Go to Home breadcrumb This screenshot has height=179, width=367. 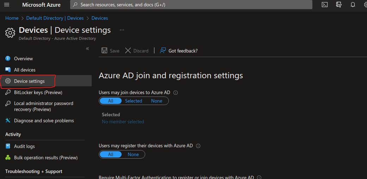click(12, 18)
